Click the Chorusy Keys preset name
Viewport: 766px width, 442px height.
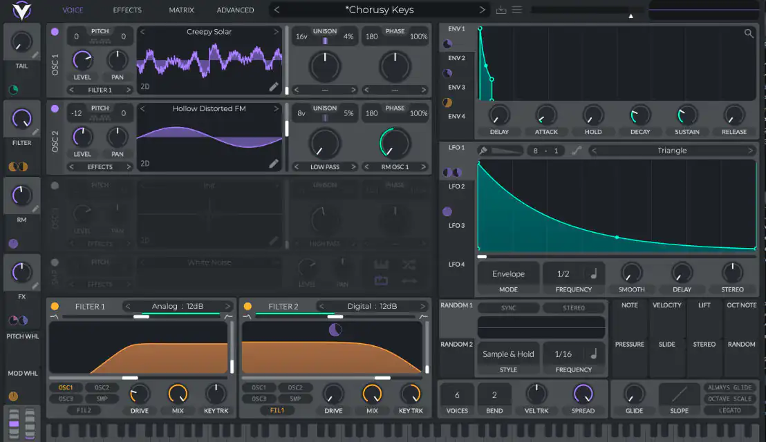379,10
